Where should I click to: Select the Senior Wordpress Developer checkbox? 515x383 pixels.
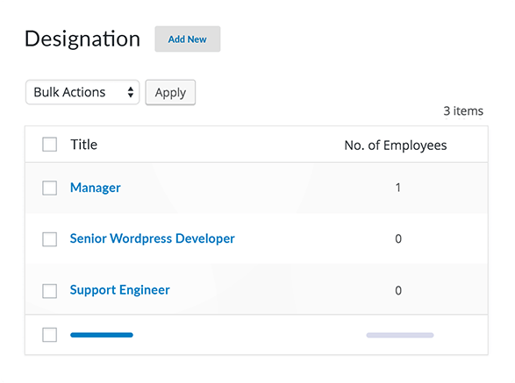tap(50, 239)
